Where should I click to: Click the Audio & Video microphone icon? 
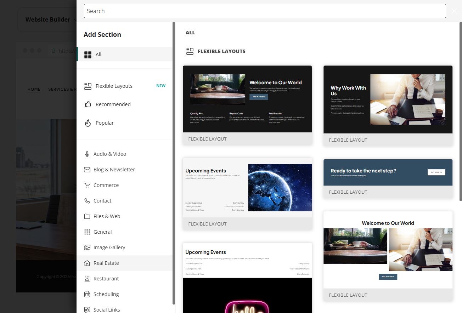pyautogui.click(x=87, y=154)
